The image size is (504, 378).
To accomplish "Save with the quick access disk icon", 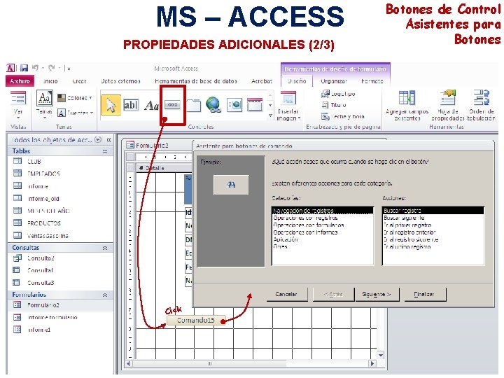I will 24,68.
